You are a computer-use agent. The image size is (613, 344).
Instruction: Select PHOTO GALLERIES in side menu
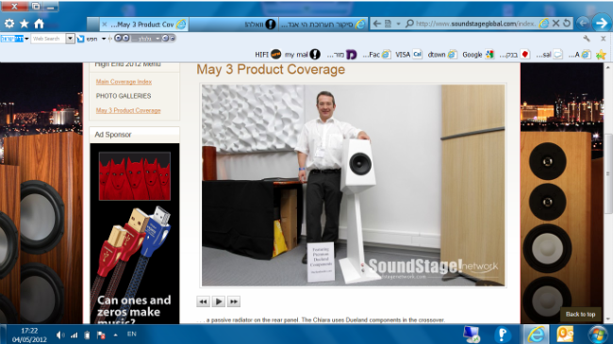(x=124, y=96)
